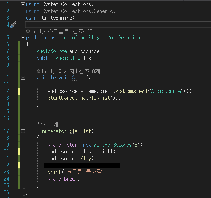
Task: Click the yellow change marker on line 22
Action: tap(19, 165)
